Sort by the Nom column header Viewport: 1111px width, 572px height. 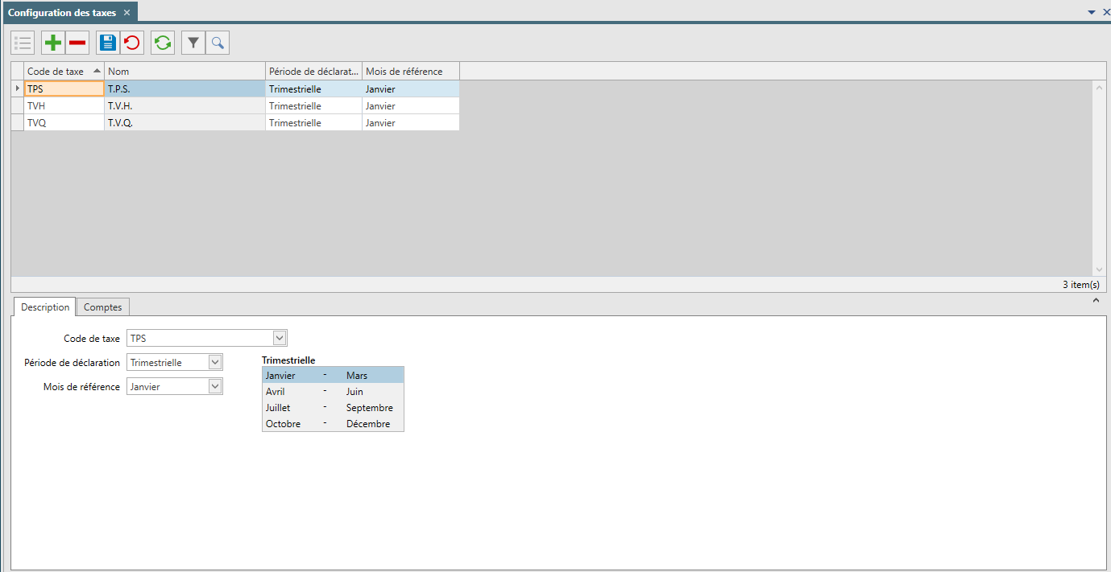185,72
